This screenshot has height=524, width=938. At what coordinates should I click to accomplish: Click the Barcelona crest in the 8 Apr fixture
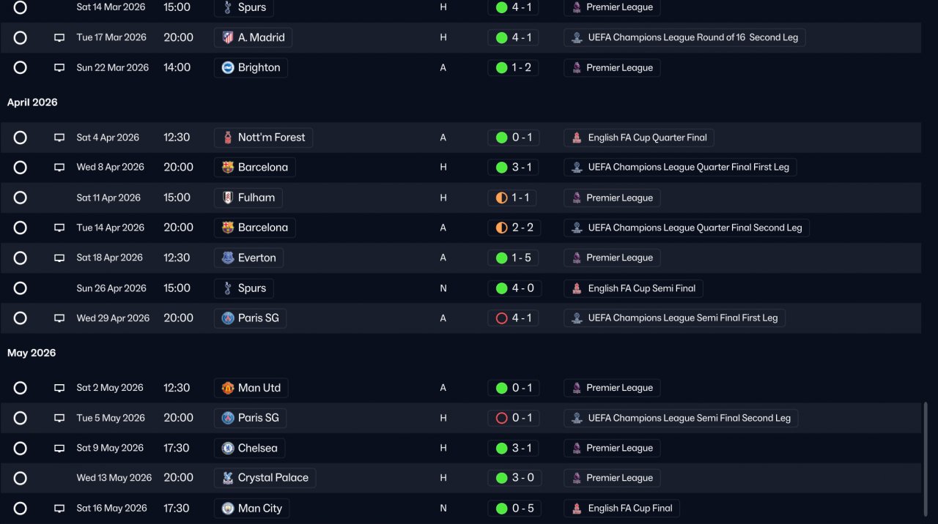coord(228,168)
